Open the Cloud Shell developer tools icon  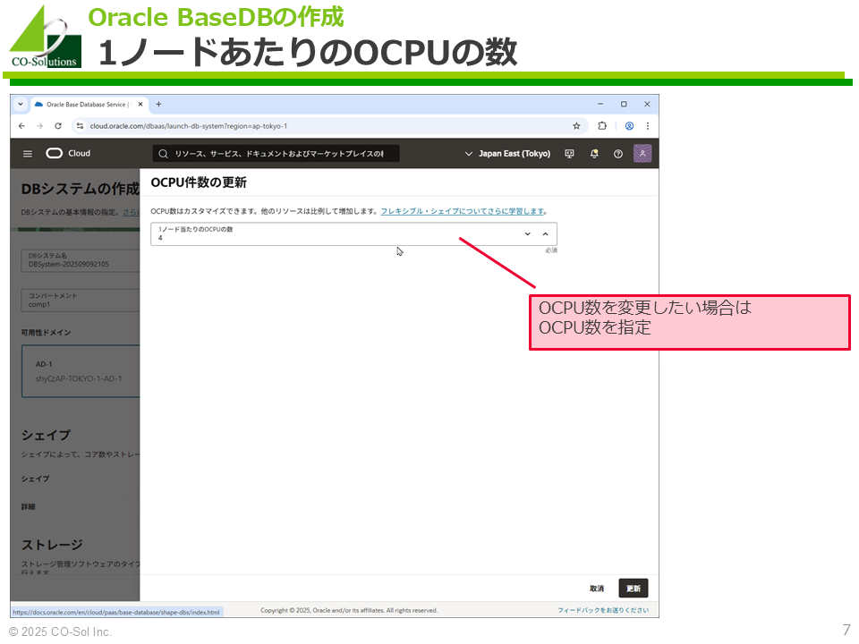point(570,154)
